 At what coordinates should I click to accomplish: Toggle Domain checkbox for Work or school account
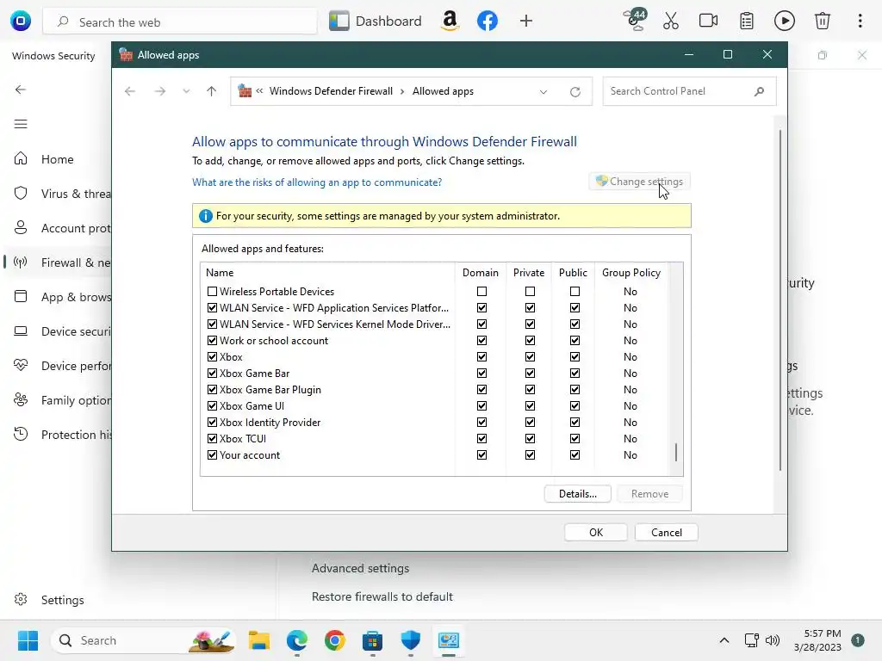(x=482, y=341)
